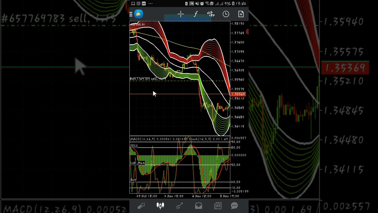Activate the crosshair tool
The height and width of the screenshot is (213, 378).
[x=181, y=14]
